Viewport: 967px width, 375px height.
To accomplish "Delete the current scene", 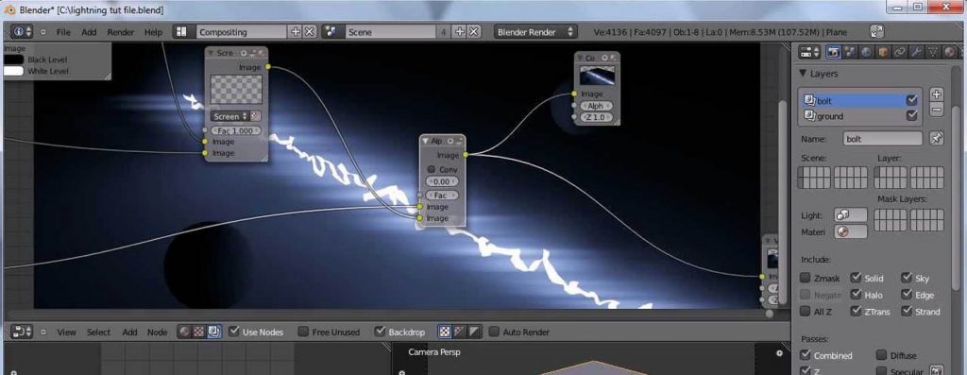I will 474,31.
